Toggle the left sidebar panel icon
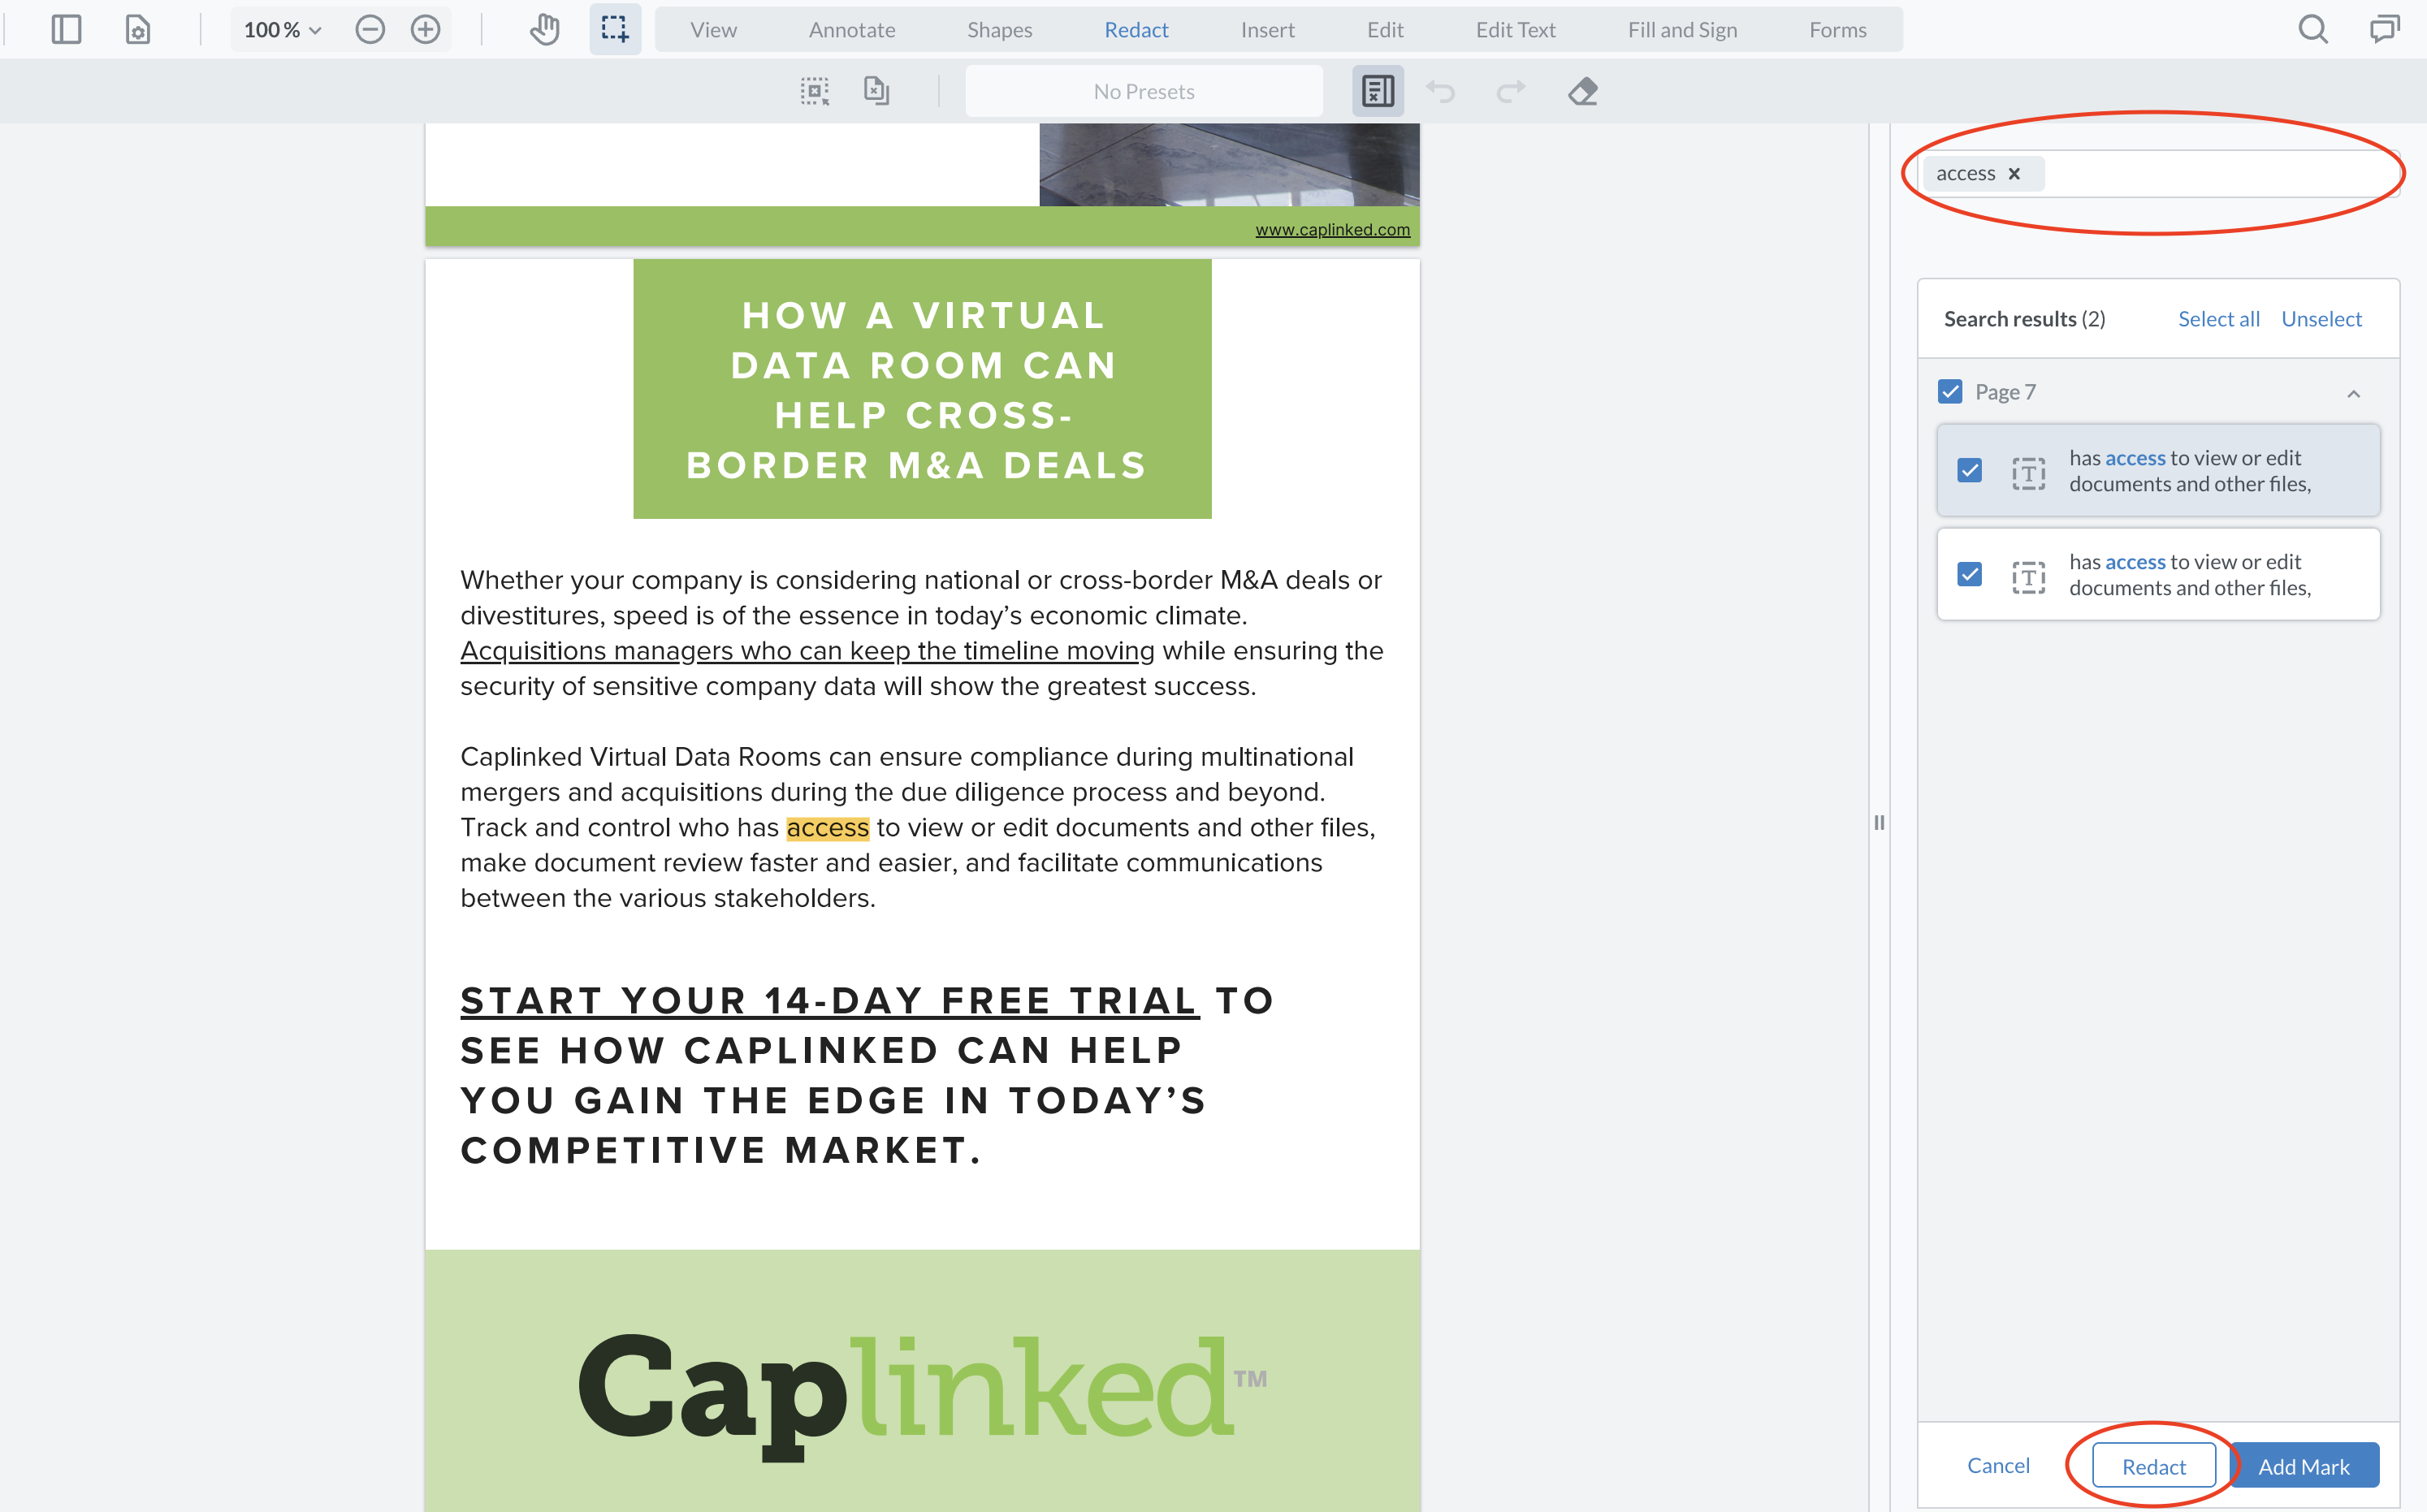The image size is (2427, 1512). [66, 30]
